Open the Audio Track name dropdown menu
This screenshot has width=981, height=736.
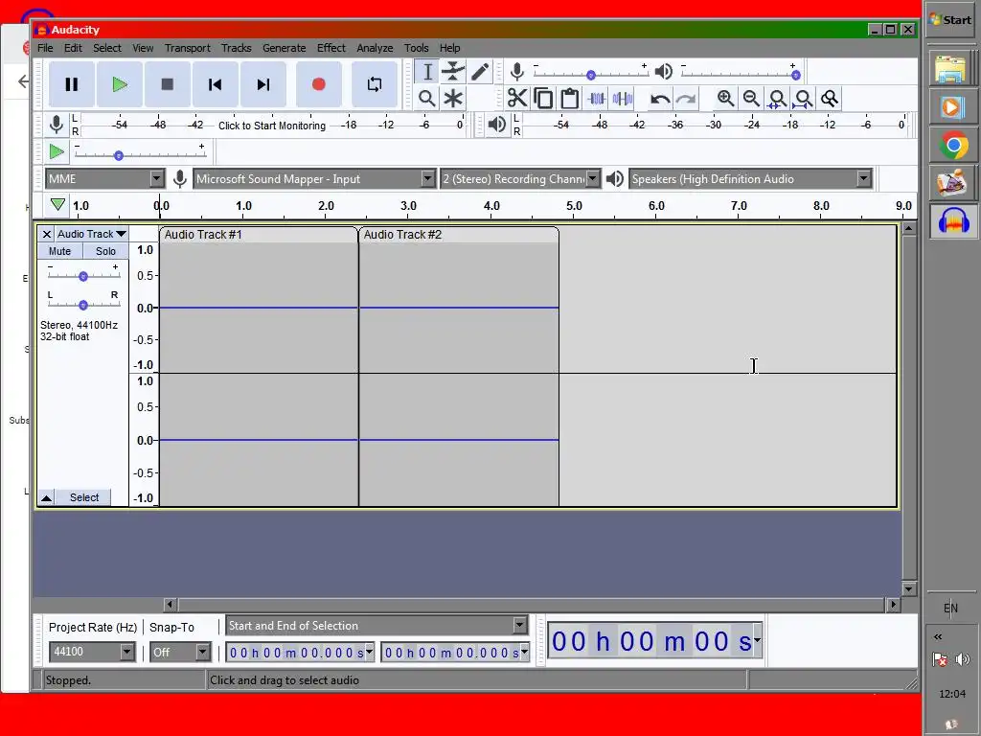click(92, 234)
